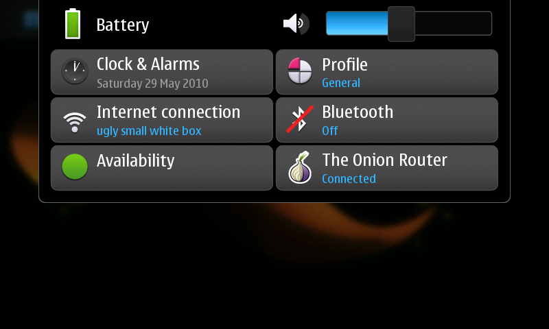Viewport: 549px width, 329px height.
Task: Click the Profile pie-chart icon
Action: pos(300,71)
